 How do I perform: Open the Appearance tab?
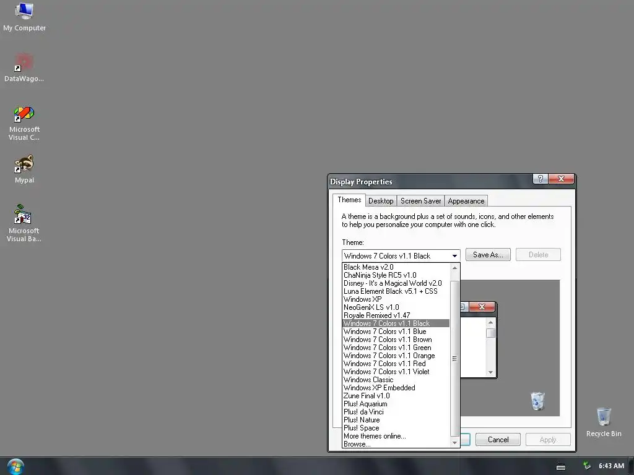click(466, 201)
